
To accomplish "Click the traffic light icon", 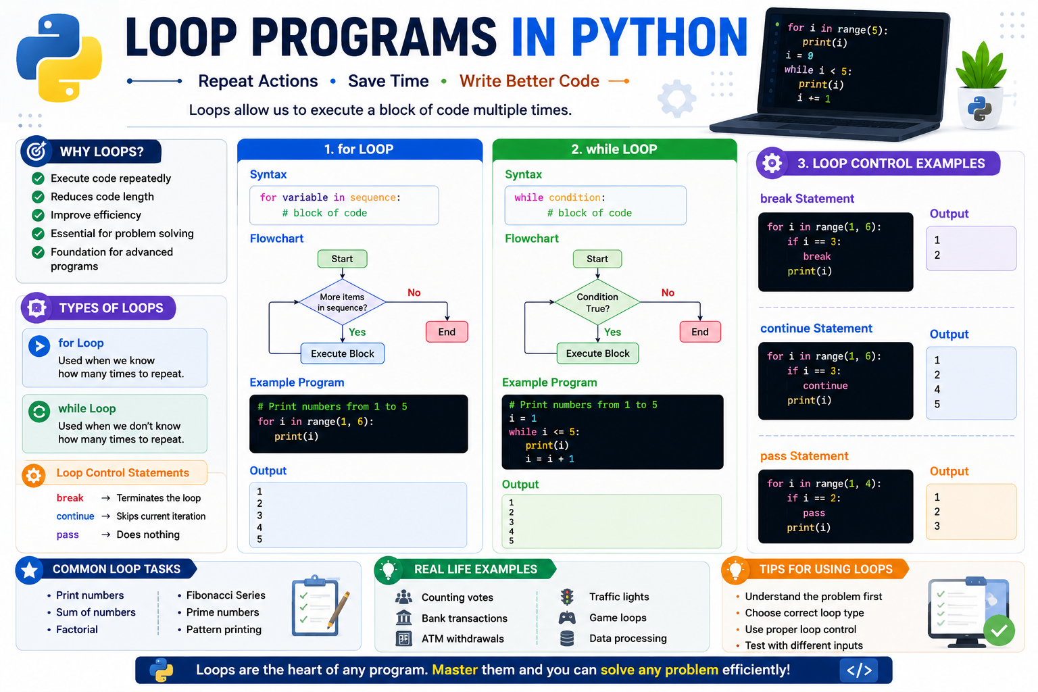I will 567,597.
